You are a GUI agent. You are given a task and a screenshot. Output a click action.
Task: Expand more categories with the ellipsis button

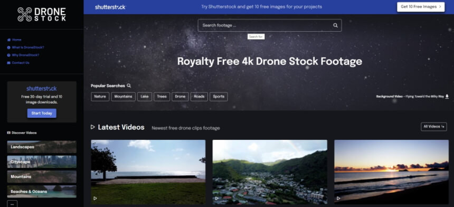point(12,204)
